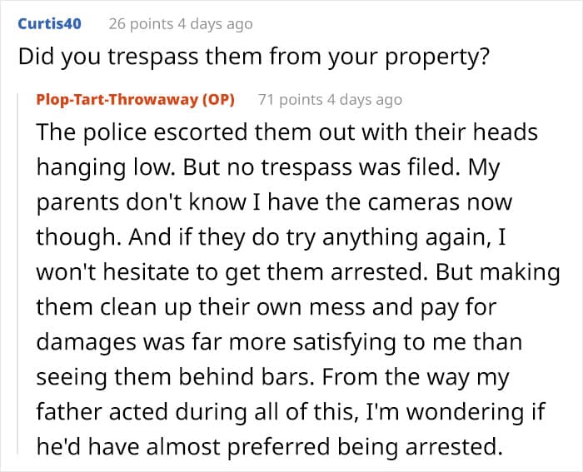Click the (OP) label next to Plop-Tart-Throwaway

click(218, 100)
